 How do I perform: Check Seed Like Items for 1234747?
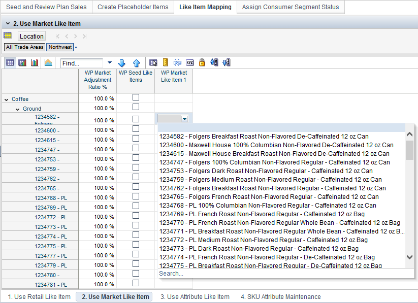point(136,148)
